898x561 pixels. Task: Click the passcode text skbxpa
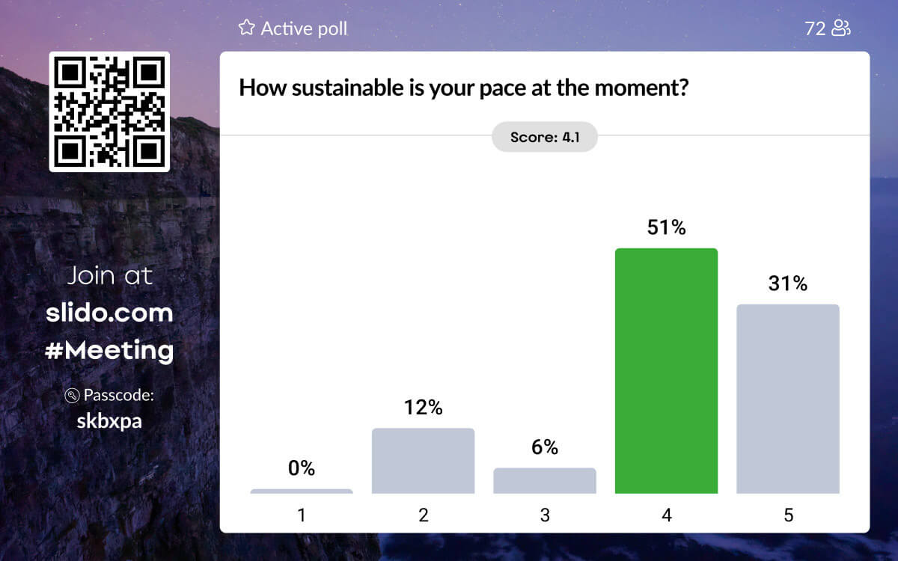109,421
